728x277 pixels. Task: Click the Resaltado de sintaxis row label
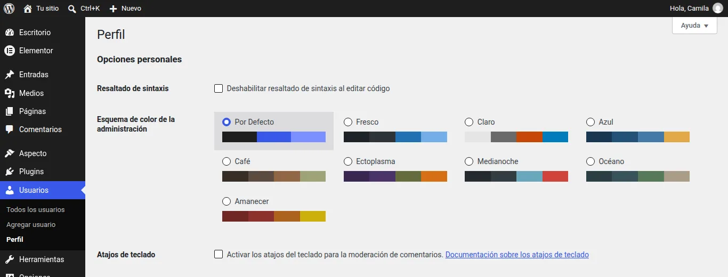point(133,88)
